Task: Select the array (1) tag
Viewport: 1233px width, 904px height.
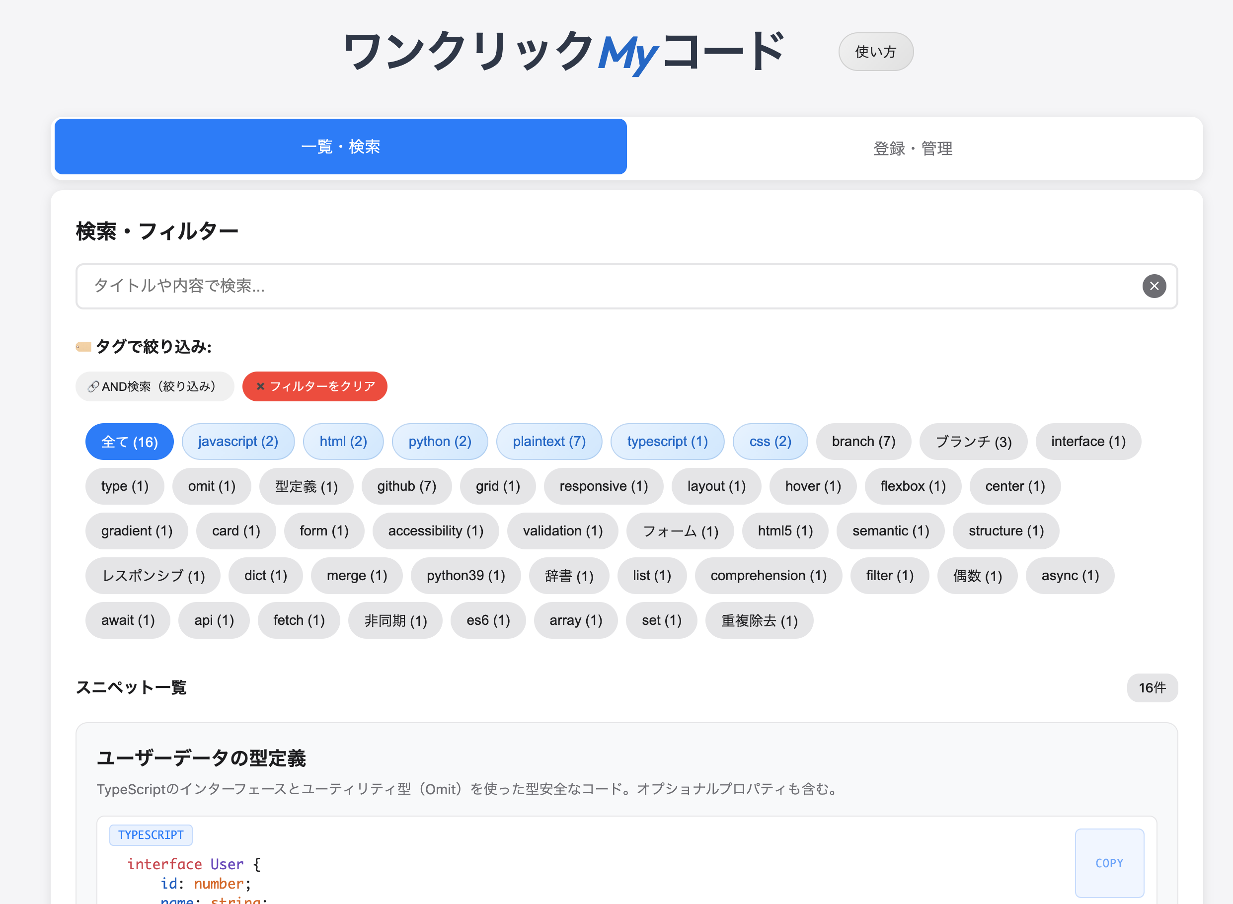Action: click(x=576, y=621)
